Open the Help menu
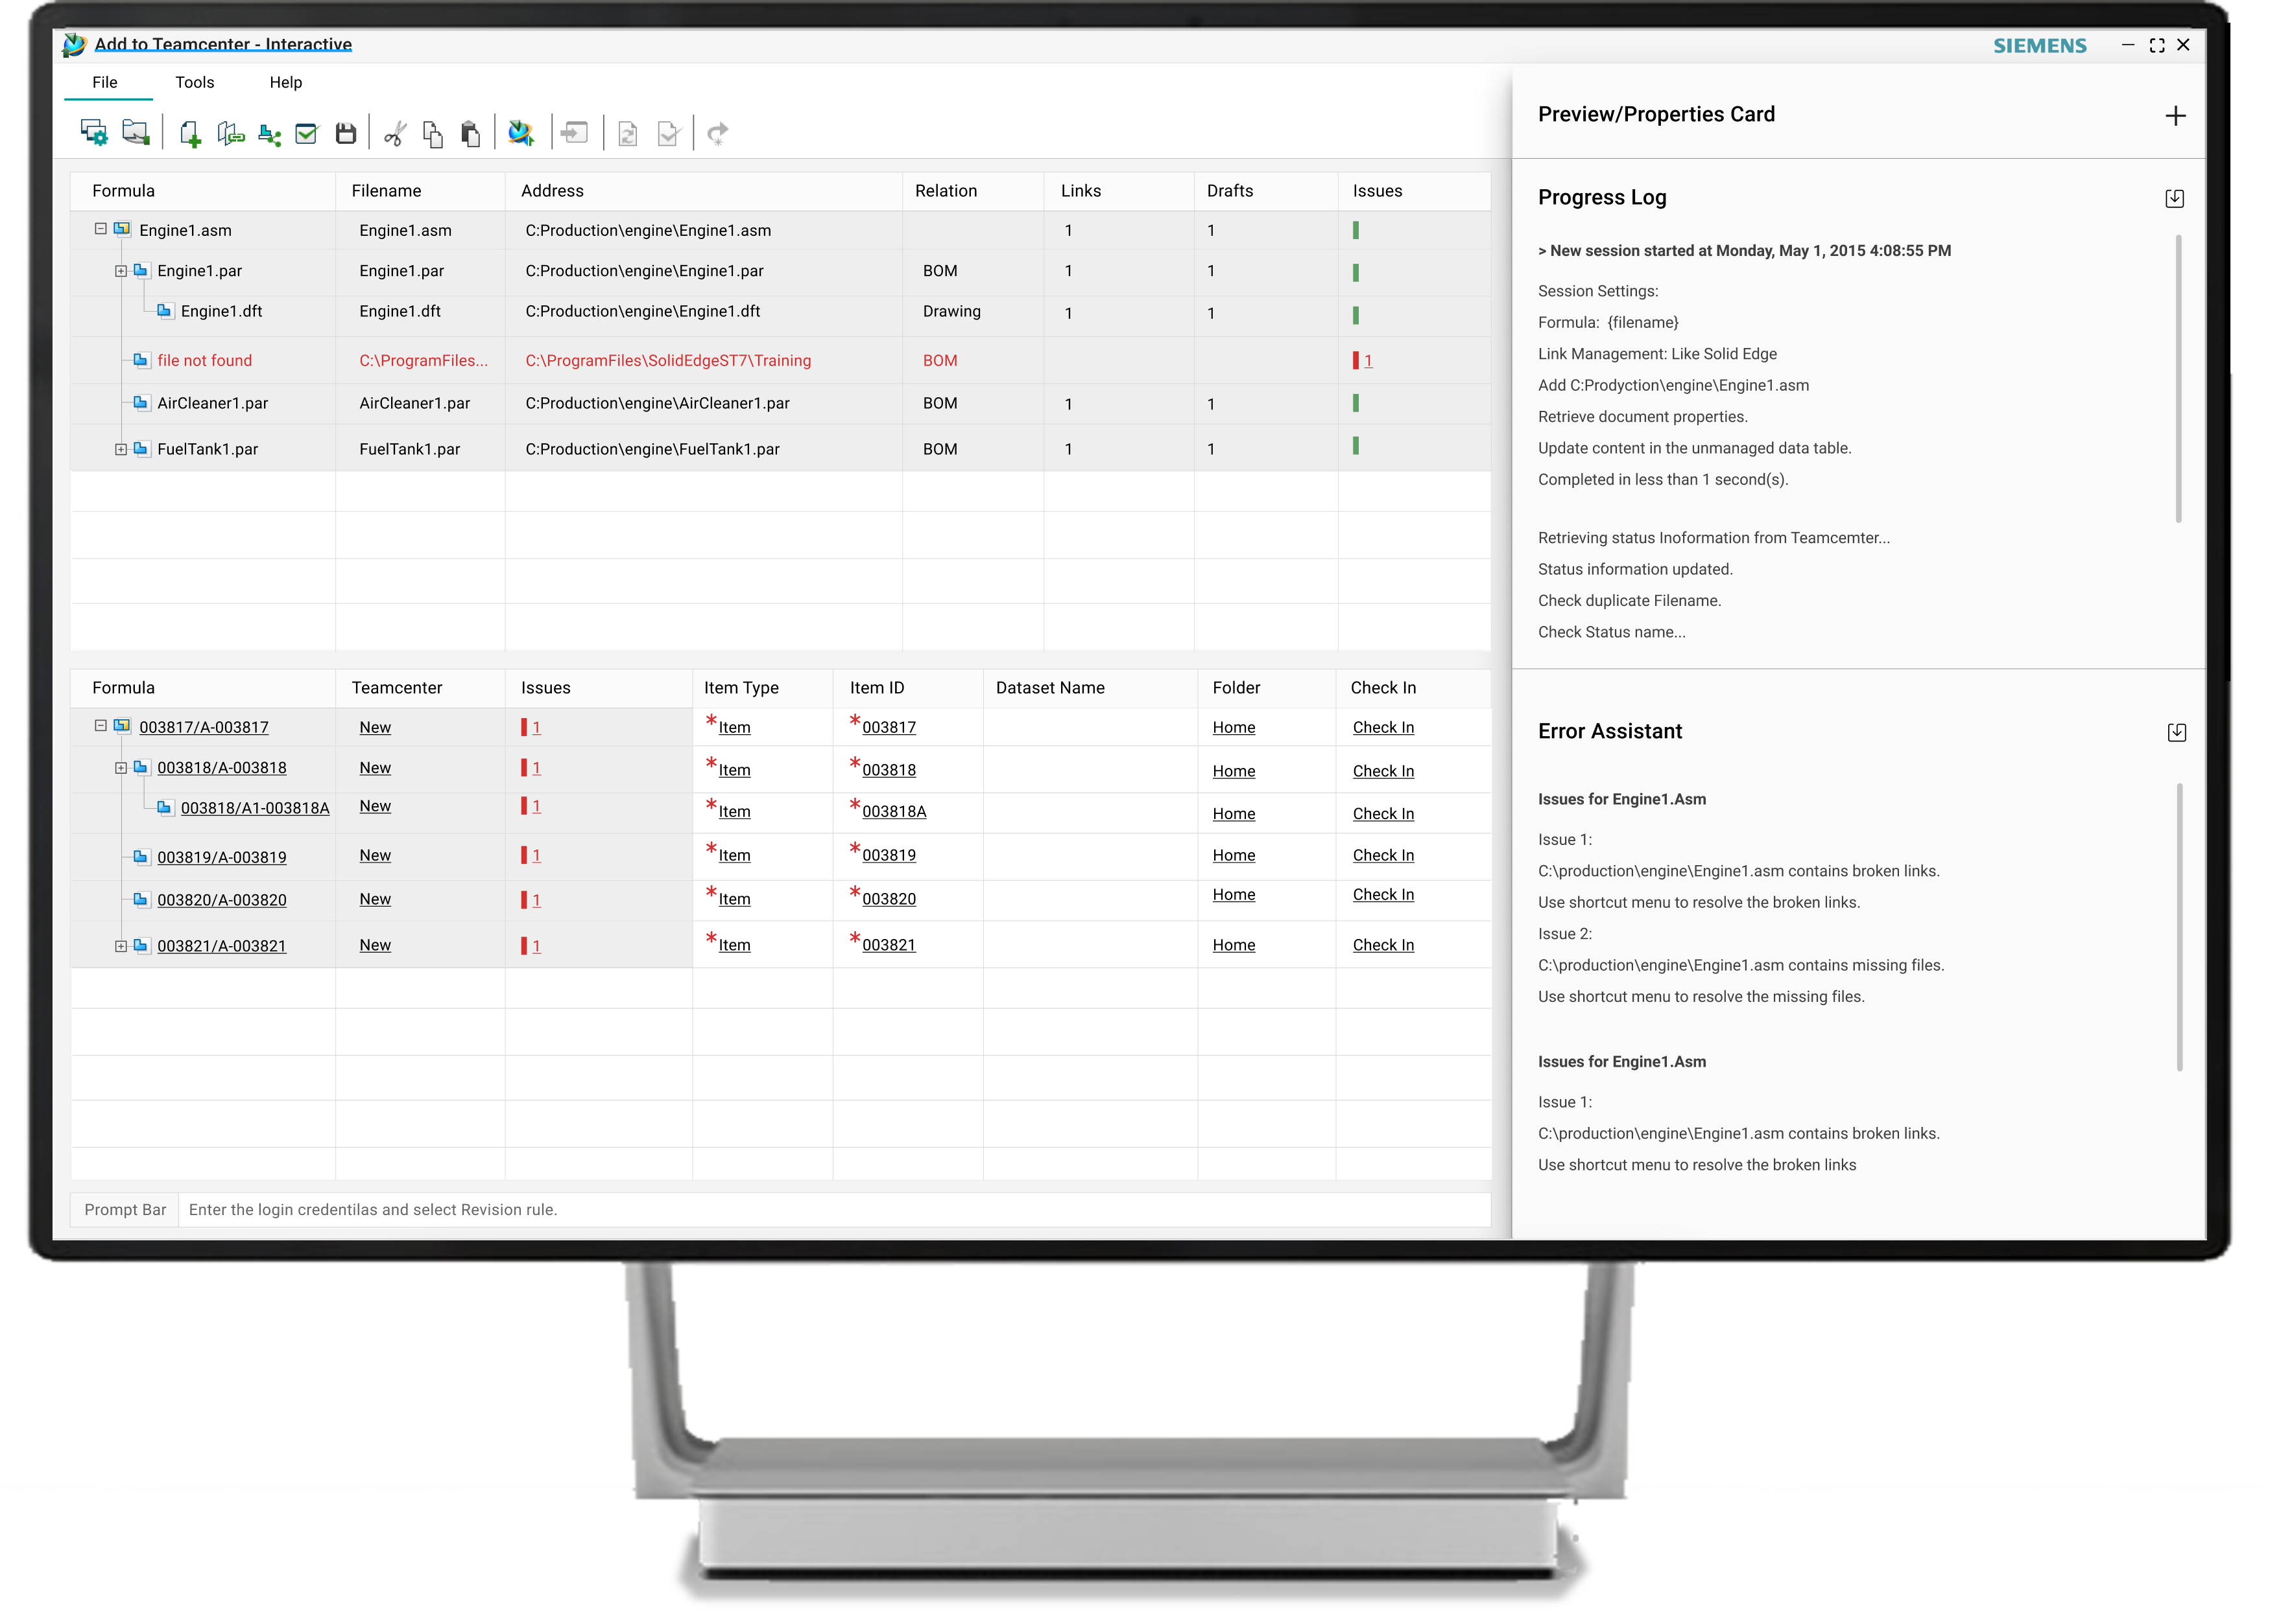This screenshot has width=2270, height=1624. pyautogui.click(x=285, y=82)
